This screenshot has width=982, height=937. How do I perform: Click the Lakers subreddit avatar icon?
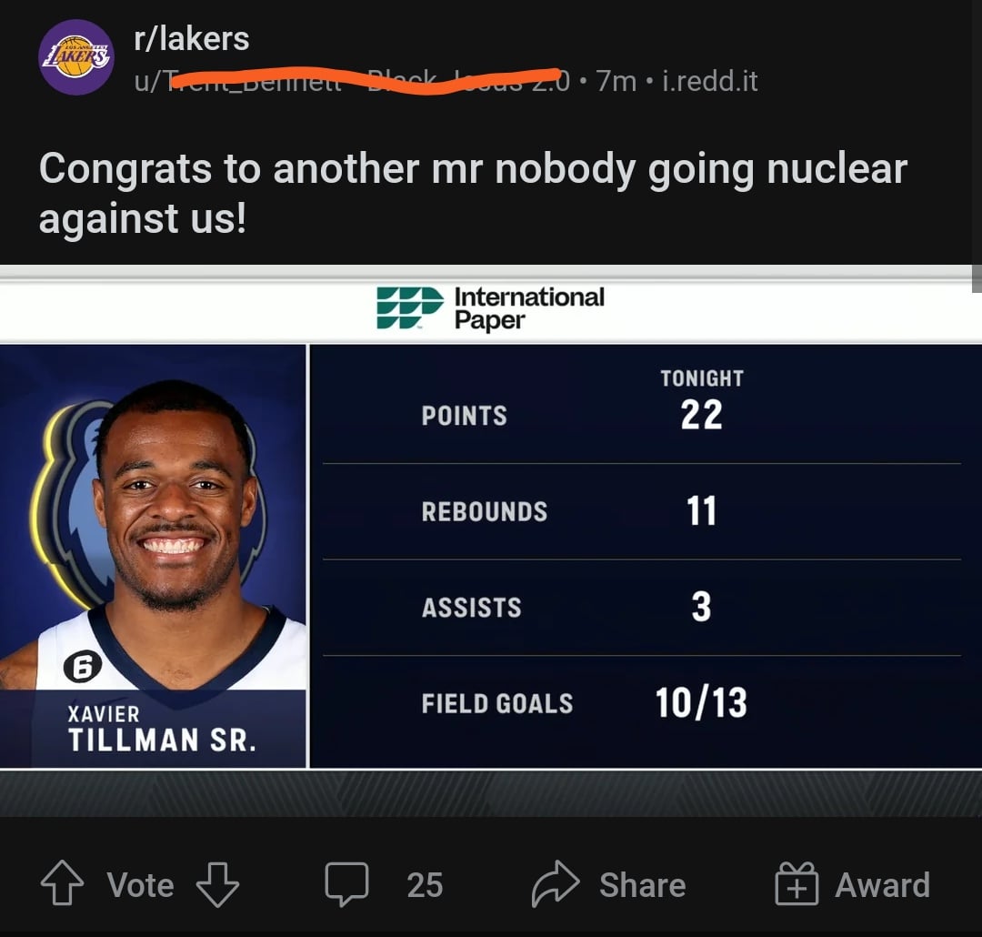click(76, 56)
